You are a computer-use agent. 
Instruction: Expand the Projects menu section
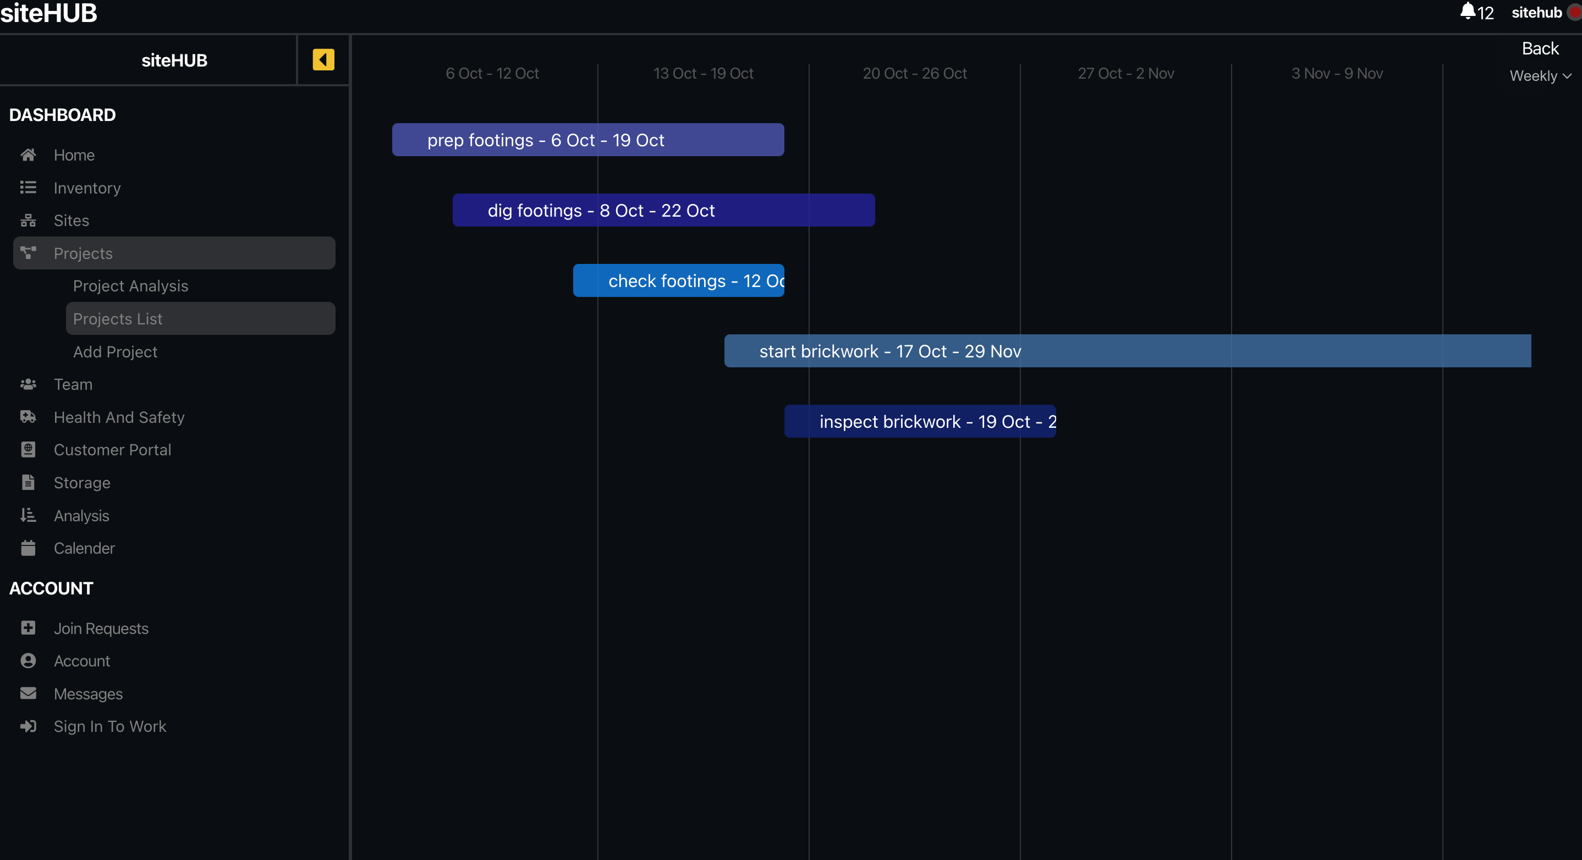tap(174, 253)
